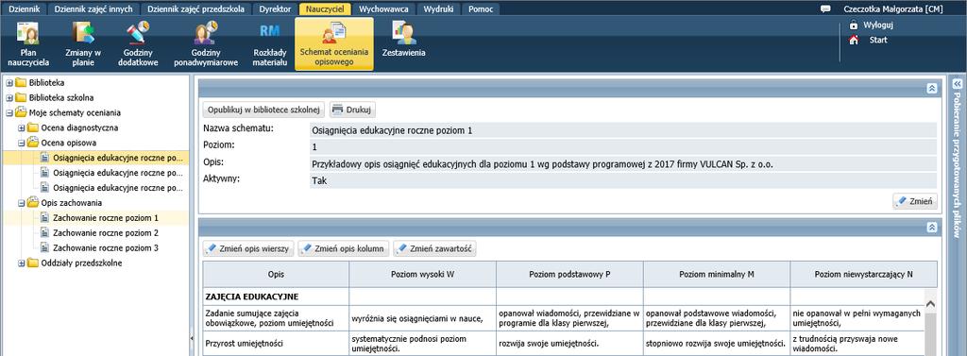Open the Wydruki tab
Image resolution: width=967 pixels, height=356 pixels.
[x=438, y=9]
